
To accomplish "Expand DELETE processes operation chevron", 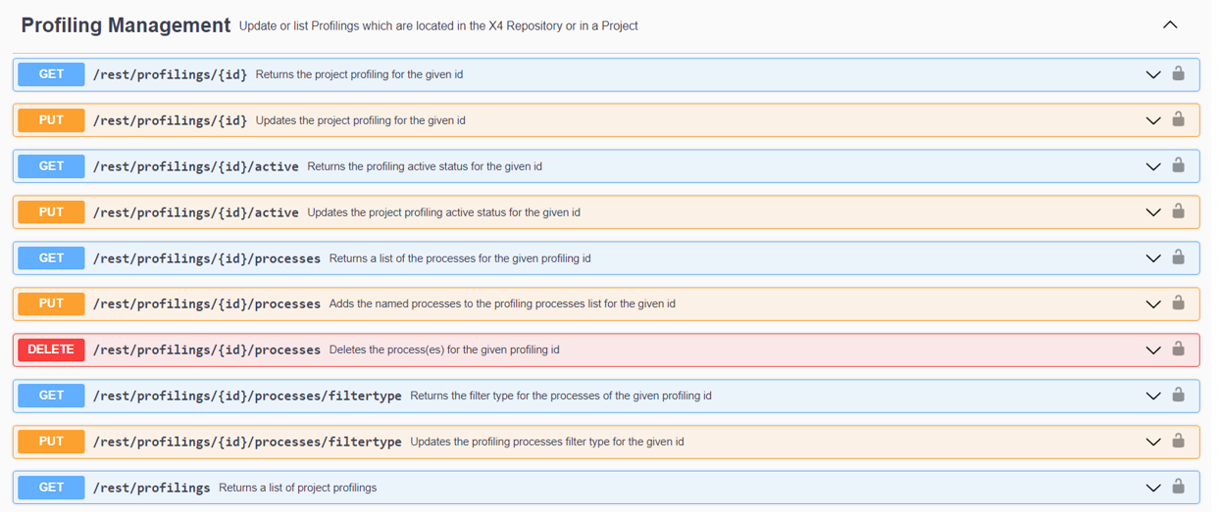I will pos(1153,350).
